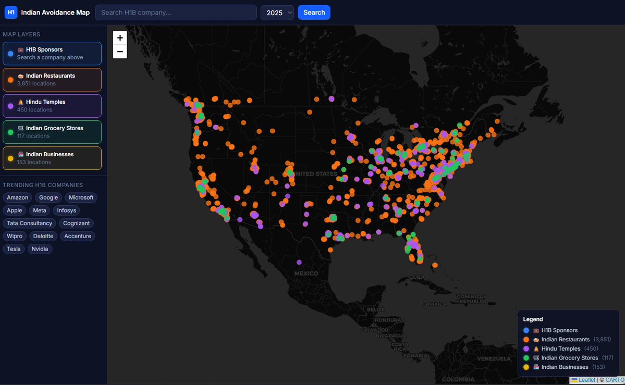The image size is (625, 385).
Task: Open the CARTO attribution link
Action: (615, 380)
